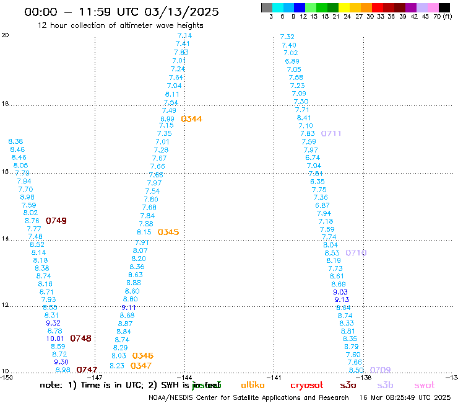This screenshot has height=403, width=458.
Task: Select the 9.11 wave height value
Action: tap(129, 308)
